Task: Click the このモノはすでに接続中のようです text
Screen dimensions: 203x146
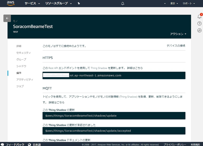Action: (64, 46)
